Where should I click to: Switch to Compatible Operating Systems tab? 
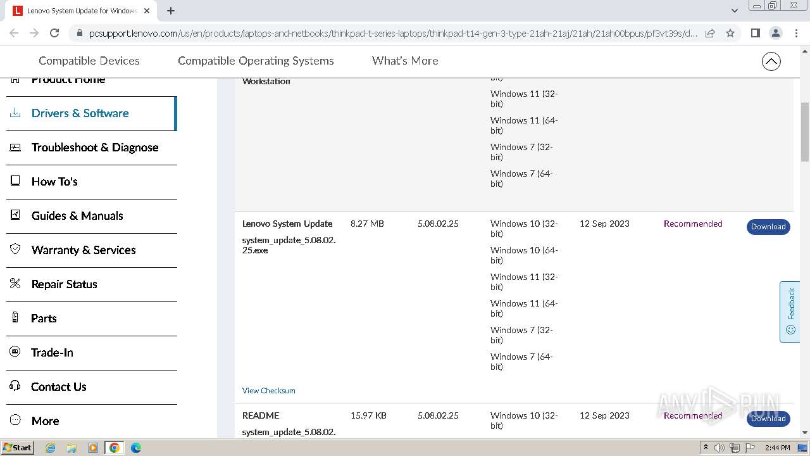pyautogui.click(x=256, y=61)
